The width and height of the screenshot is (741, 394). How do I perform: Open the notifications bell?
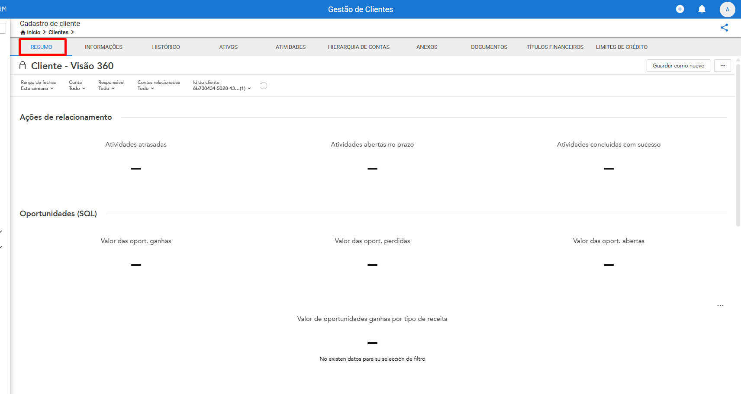702,9
